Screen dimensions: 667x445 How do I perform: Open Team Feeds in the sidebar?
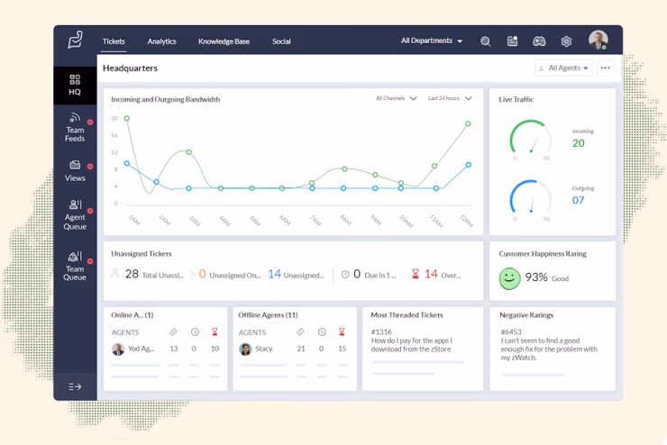click(x=75, y=127)
